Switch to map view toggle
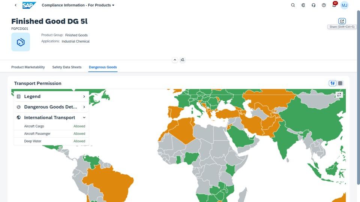This screenshot has height=202, width=360. [x=333, y=83]
